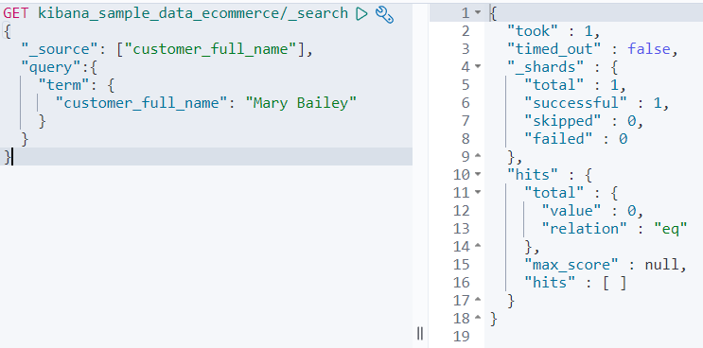Click the "max_score" field on line 15

[571, 265]
